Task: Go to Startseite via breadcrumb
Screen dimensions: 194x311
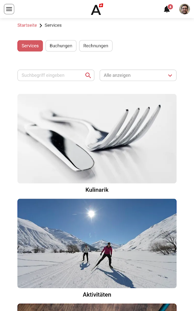Action: point(27,25)
